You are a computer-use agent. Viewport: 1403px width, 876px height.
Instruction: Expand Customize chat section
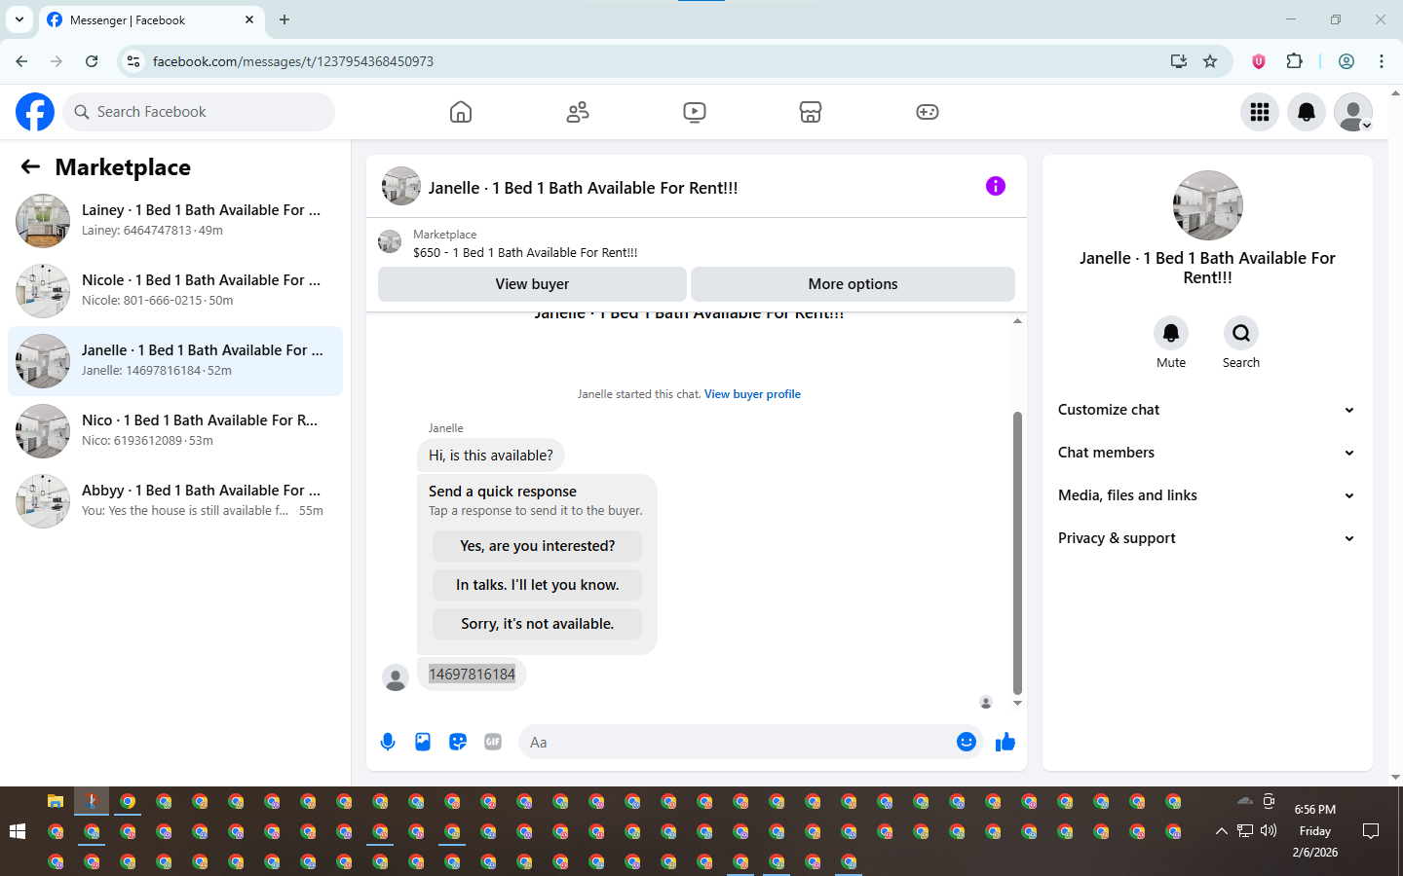pyautogui.click(x=1207, y=410)
